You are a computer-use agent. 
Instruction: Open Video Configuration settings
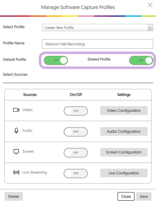(x=124, y=111)
